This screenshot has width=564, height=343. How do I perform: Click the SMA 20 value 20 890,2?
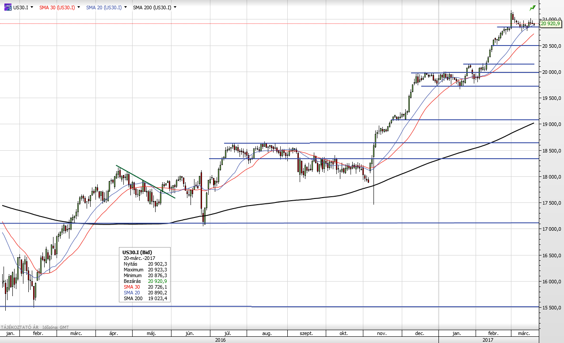click(x=157, y=293)
